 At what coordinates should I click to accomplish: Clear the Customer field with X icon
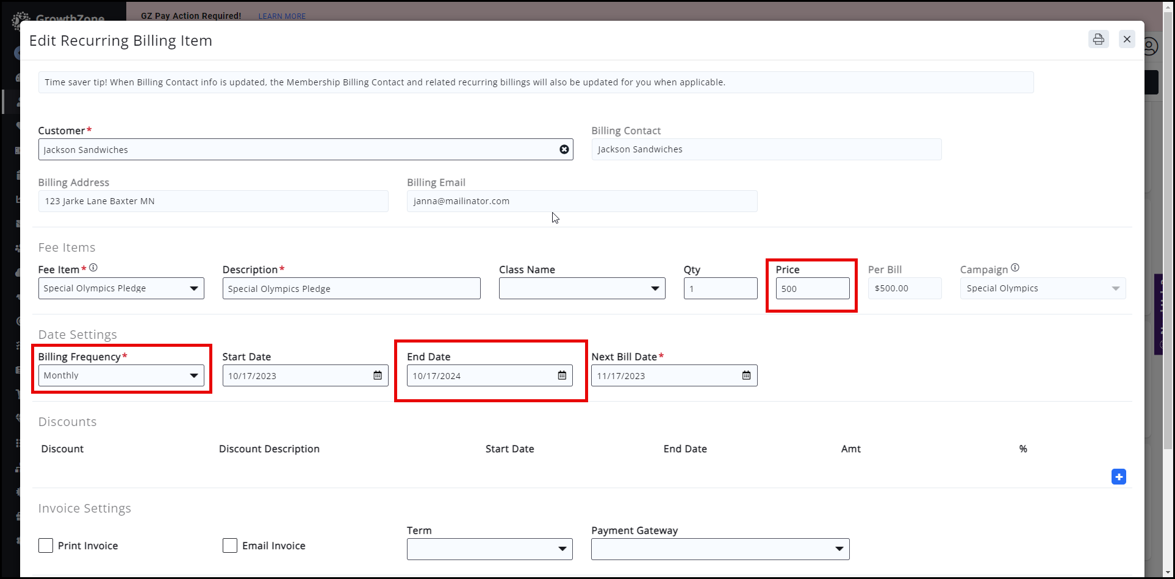tap(564, 149)
